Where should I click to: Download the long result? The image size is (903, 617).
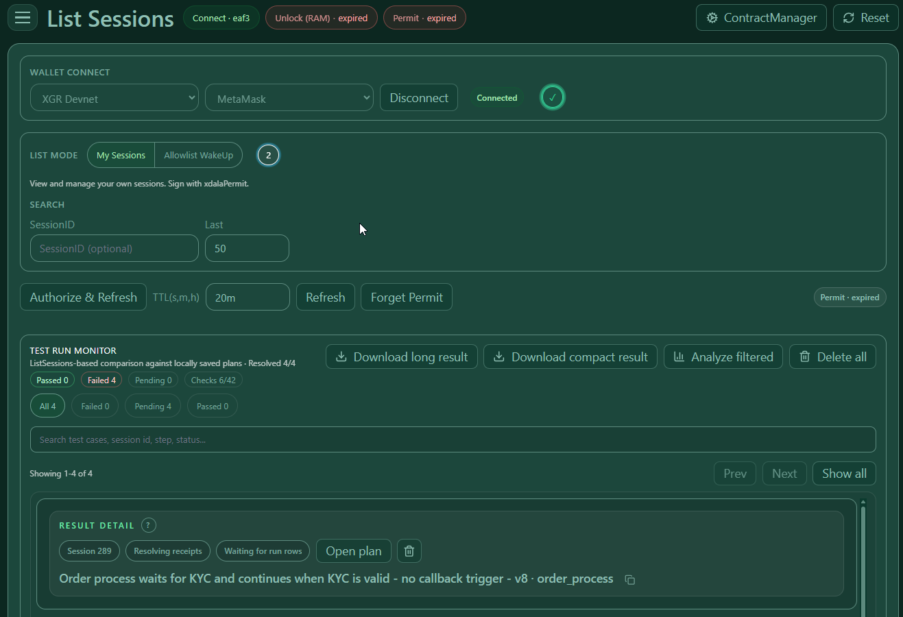click(x=402, y=356)
